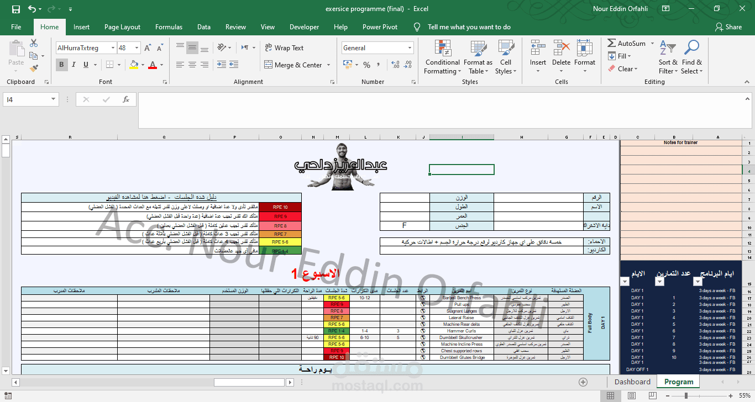Open the Power Pivot ribbon tab
Screen dimensions: 755x402
380,27
